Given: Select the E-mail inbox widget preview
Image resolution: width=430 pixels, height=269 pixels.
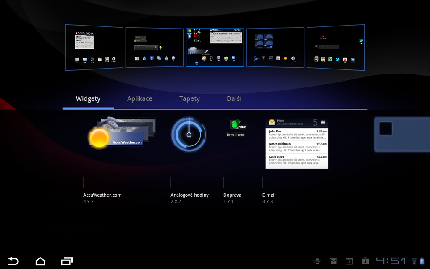Looking at the screenshot, I should coord(297,143).
